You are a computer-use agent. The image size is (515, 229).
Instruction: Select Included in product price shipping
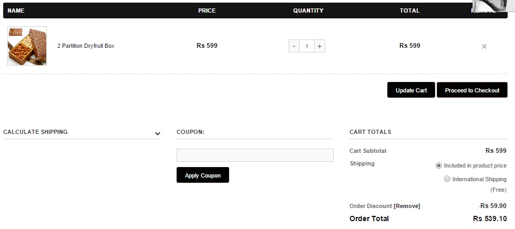tap(439, 165)
